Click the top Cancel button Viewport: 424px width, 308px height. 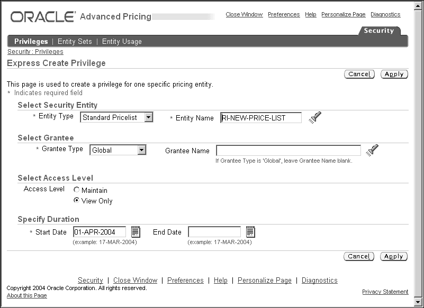(359, 74)
